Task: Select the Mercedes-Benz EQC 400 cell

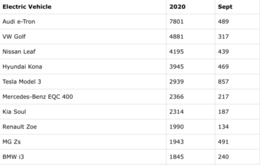Action: (38, 97)
